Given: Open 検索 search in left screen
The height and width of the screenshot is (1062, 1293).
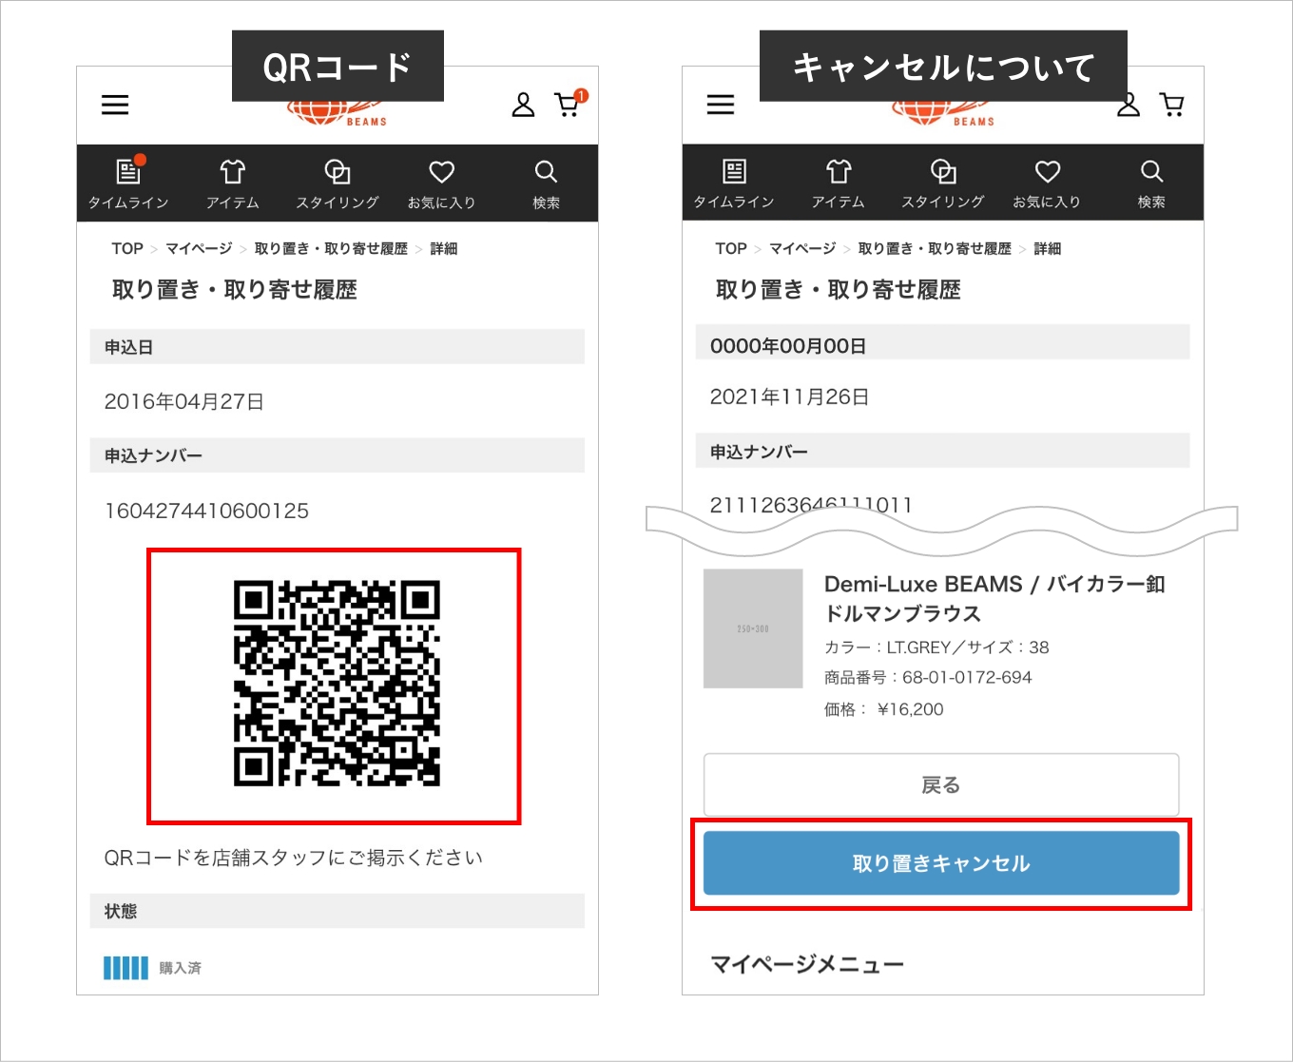Looking at the screenshot, I should [546, 183].
